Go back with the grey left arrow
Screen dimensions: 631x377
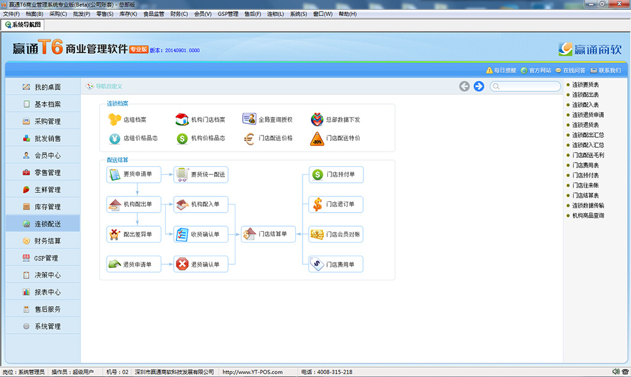tap(465, 86)
